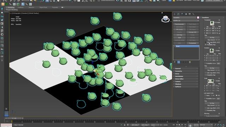Toggle the selection lock icon in status bar
This screenshot has height=127, width=226.
click(125, 125)
